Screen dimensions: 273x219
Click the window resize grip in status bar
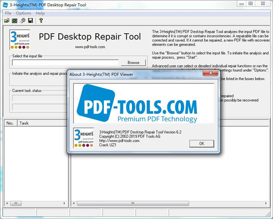coord(268,214)
